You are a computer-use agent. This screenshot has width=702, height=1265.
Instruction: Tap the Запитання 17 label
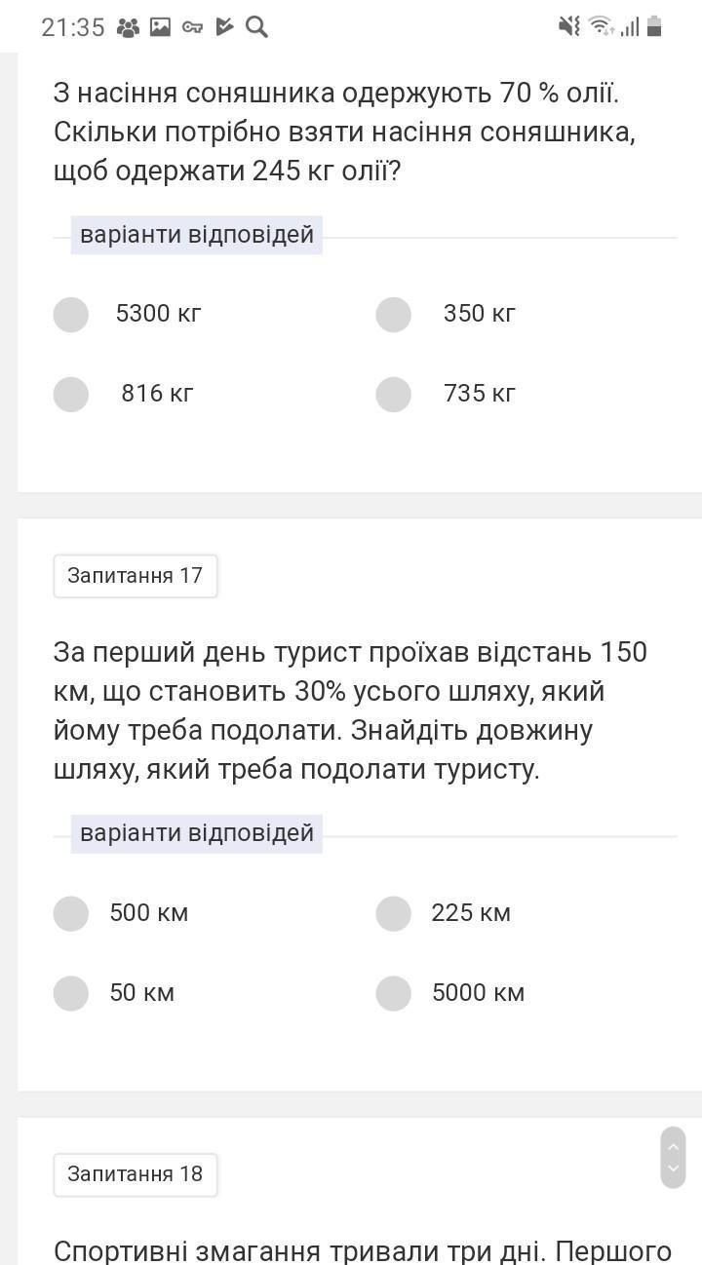pyautogui.click(x=136, y=576)
